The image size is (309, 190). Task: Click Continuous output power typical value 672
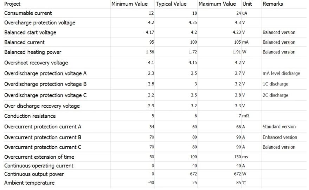tap(193, 174)
